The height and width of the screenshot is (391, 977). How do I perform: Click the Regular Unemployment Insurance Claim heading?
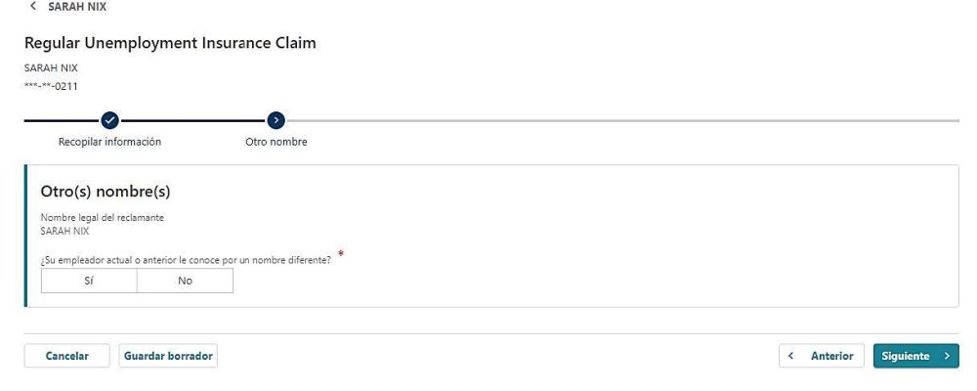coord(170,43)
